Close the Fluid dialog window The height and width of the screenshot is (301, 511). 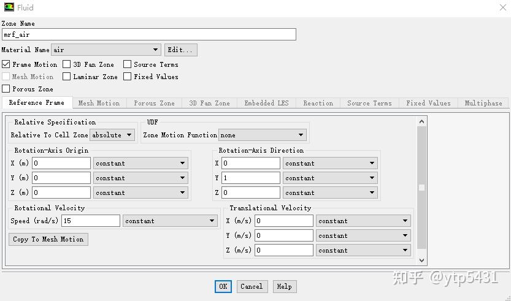click(x=502, y=7)
